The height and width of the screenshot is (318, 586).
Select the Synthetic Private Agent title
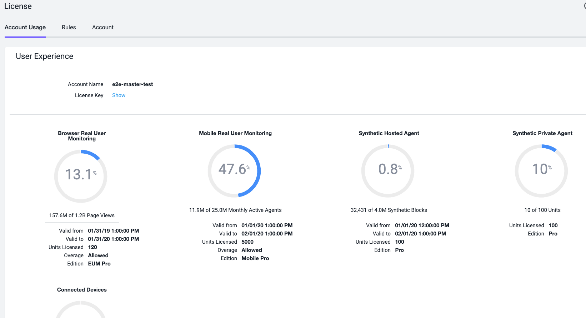tap(542, 133)
